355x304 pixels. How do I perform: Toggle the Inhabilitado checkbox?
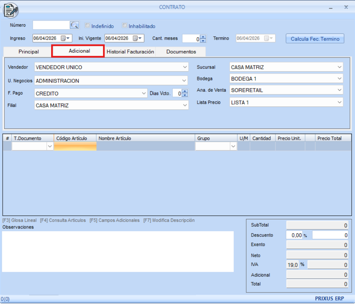[x=125, y=25]
